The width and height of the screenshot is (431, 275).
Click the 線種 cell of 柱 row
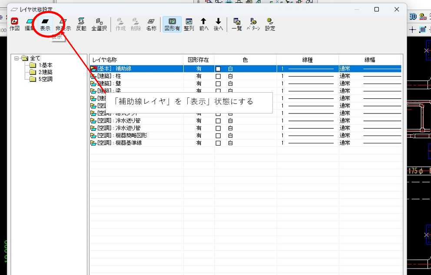coord(308,76)
